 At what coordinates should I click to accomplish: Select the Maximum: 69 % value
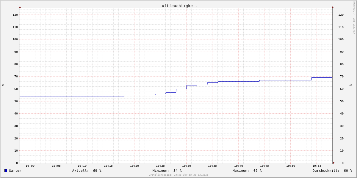pyautogui.click(x=247, y=171)
